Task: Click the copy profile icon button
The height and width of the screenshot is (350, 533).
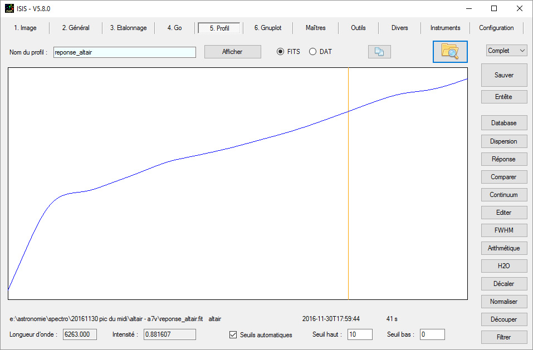Action: 379,52
